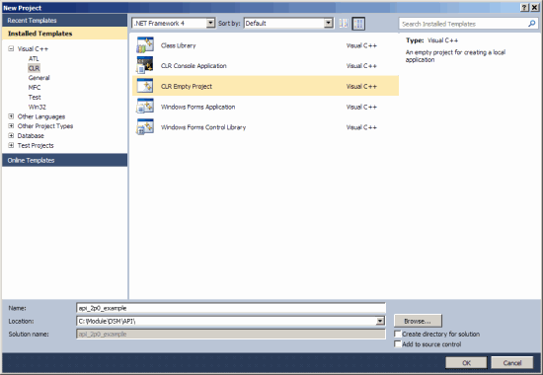Select MFC under Visual C++

[35, 88]
